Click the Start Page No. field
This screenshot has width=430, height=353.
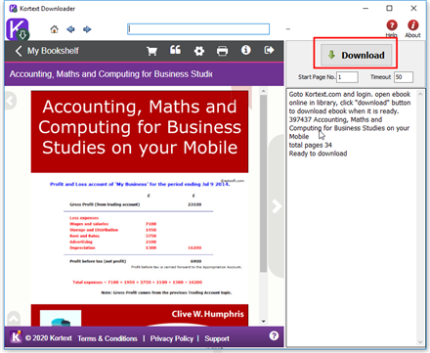347,77
